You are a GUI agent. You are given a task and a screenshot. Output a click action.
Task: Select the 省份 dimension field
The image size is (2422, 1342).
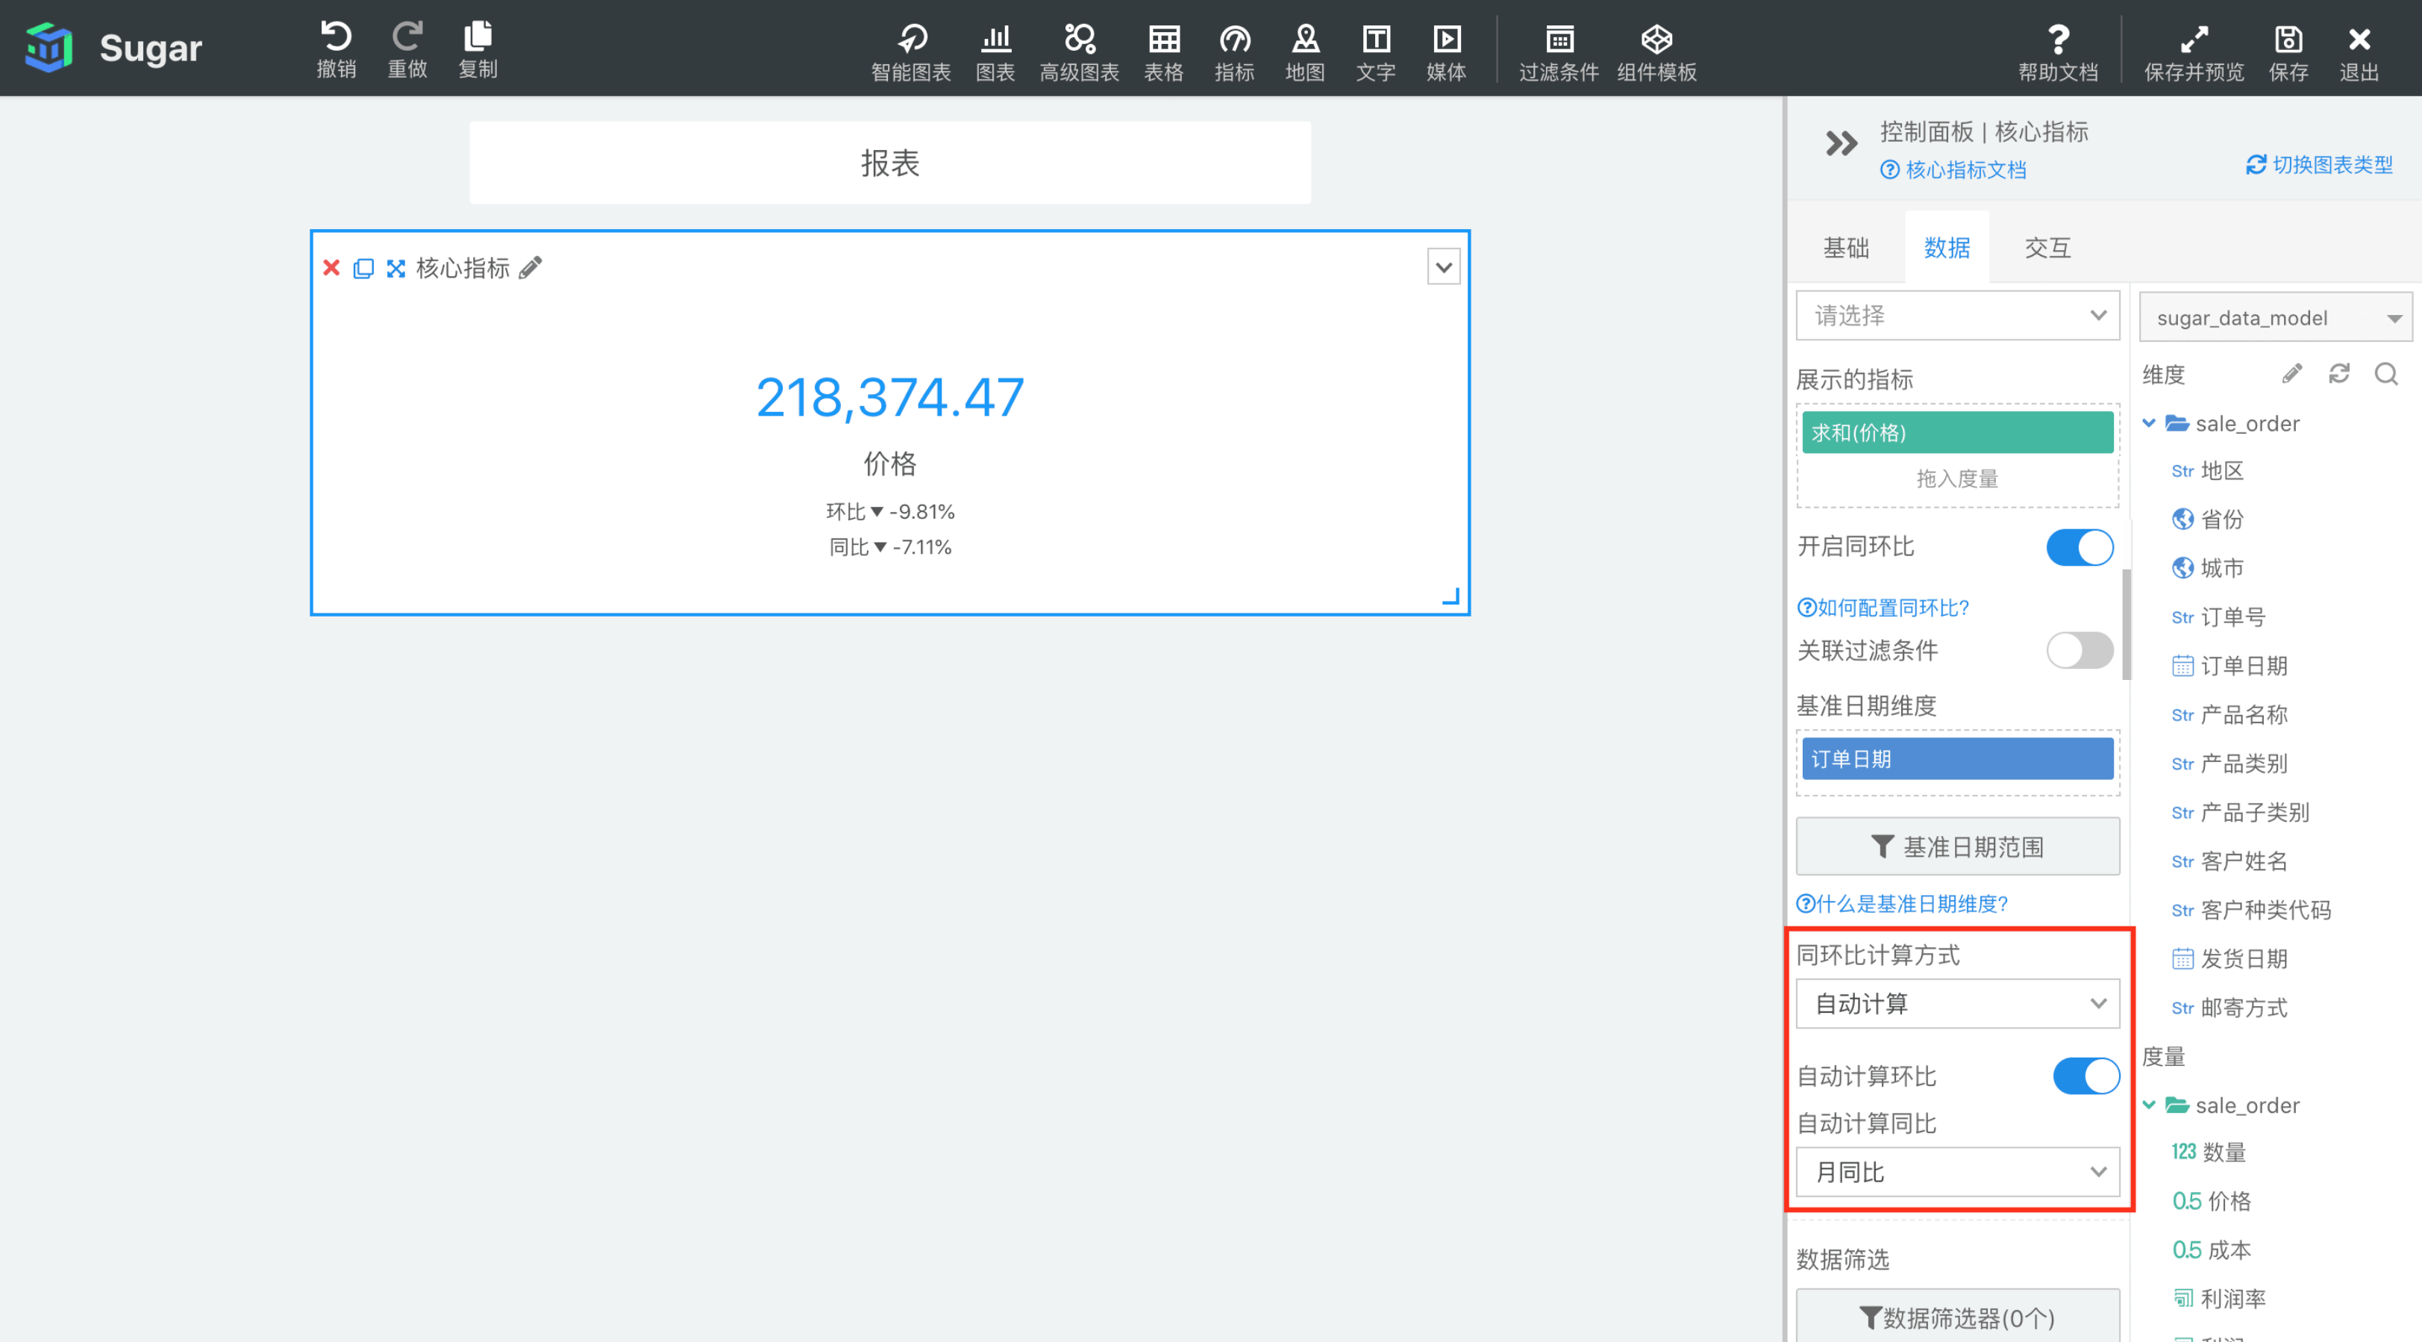(x=2206, y=519)
